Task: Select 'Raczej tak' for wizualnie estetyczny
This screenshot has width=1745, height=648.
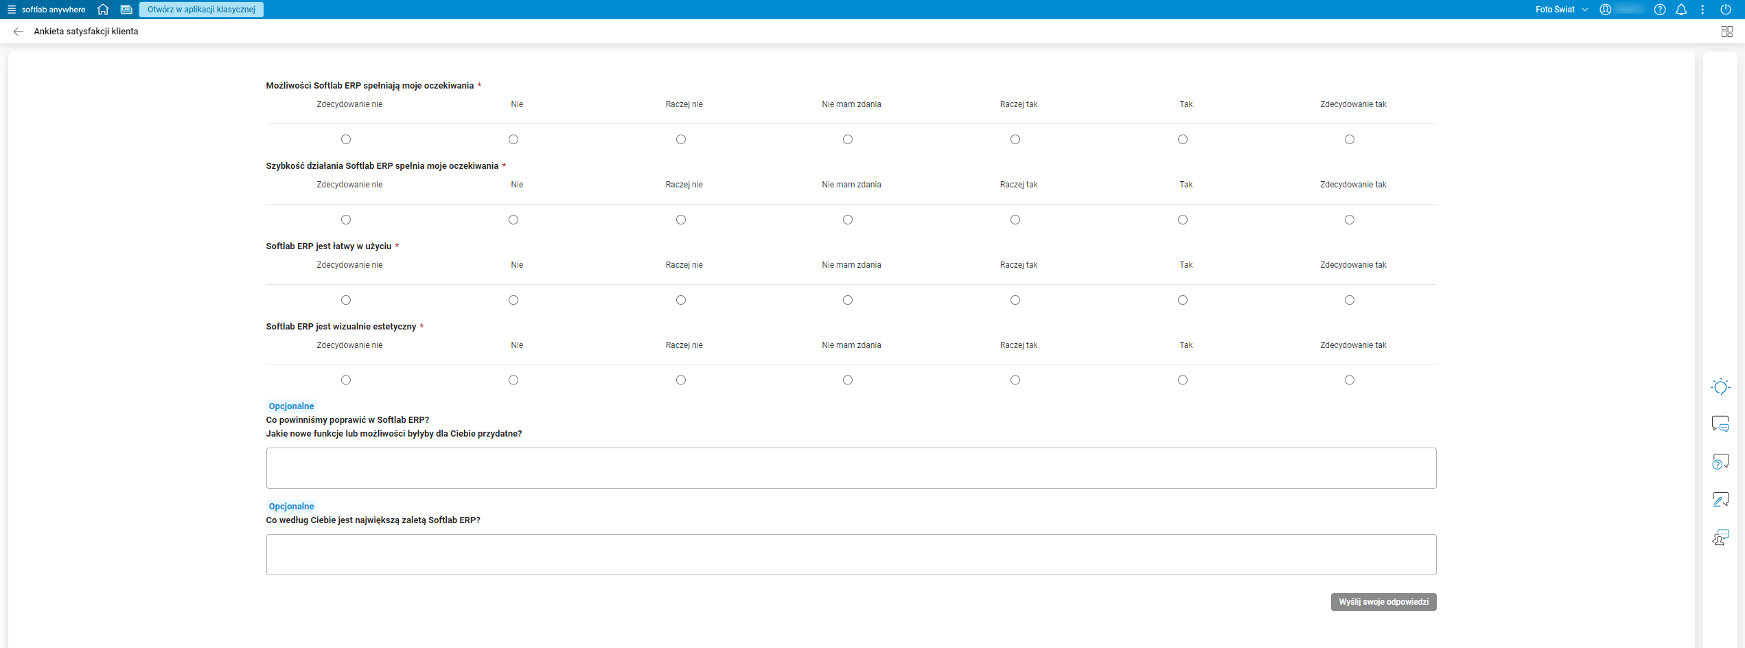Action: tap(1015, 380)
